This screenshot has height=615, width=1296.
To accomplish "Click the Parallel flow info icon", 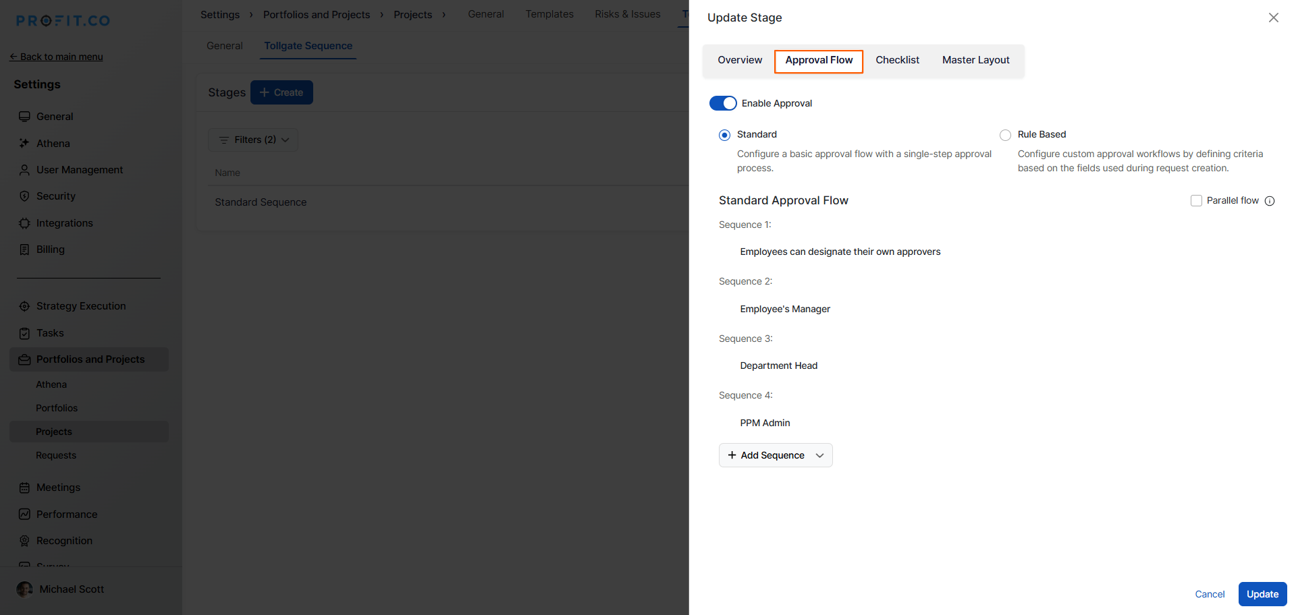I will pyautogui.click(x=1269, y=201).
